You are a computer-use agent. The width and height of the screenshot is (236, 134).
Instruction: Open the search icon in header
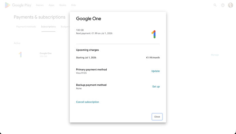[x=215, y=5]
